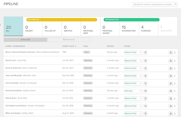This screenshot has width=181, height=117.
Task: Select the Active (20) tab
Action: 25,40
